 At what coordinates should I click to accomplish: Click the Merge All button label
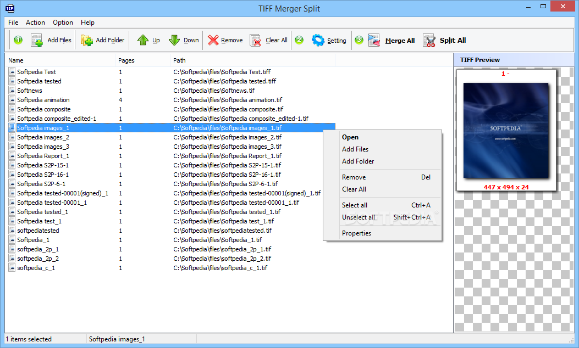(x=400, y=41)
